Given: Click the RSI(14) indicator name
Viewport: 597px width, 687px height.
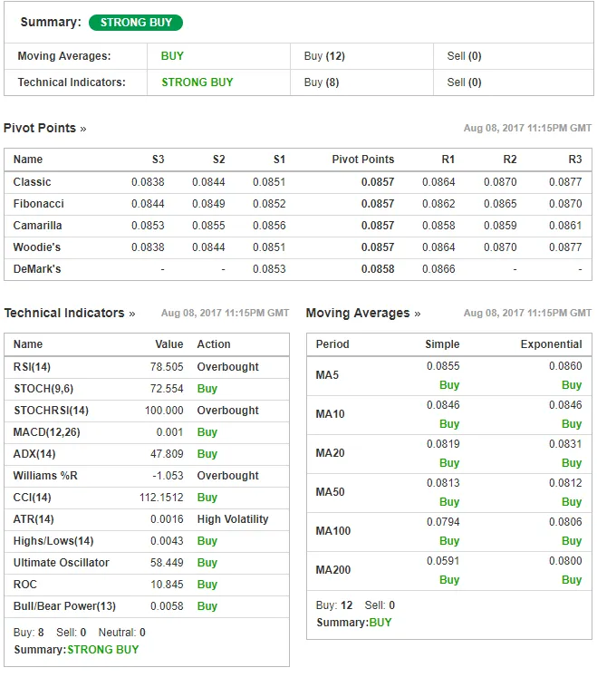Looking at the screenshot, I should tap(32, 367).
